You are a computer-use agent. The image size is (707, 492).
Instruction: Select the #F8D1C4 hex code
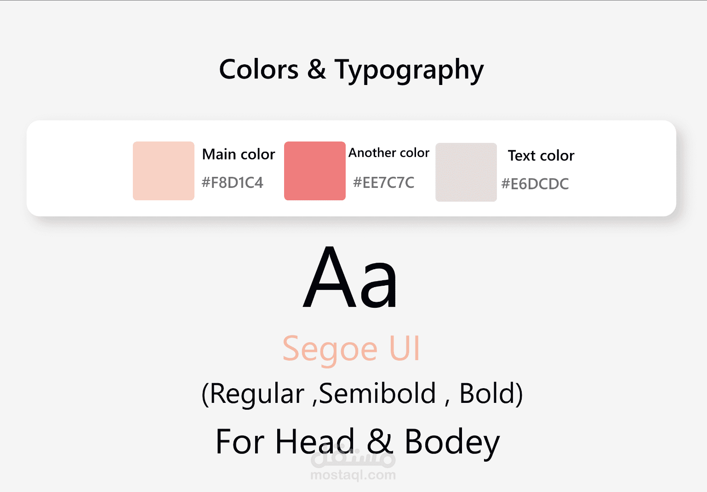(x=233, y=183)
